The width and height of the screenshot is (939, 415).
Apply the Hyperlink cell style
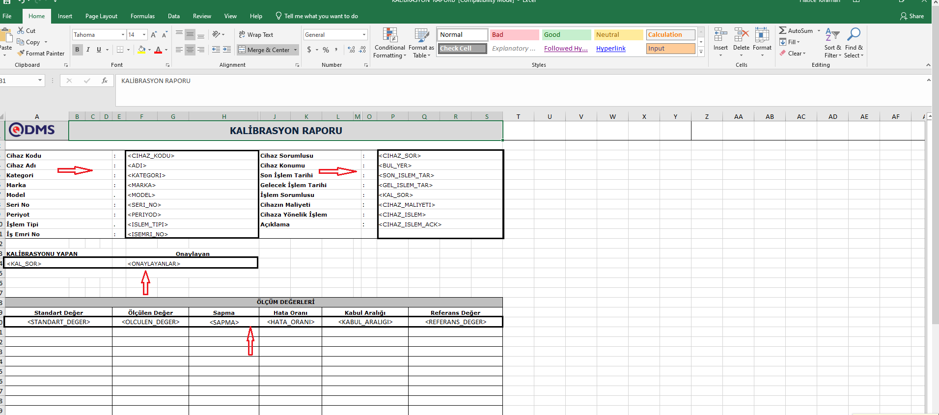pyautogui.click(x=611, y=49)
